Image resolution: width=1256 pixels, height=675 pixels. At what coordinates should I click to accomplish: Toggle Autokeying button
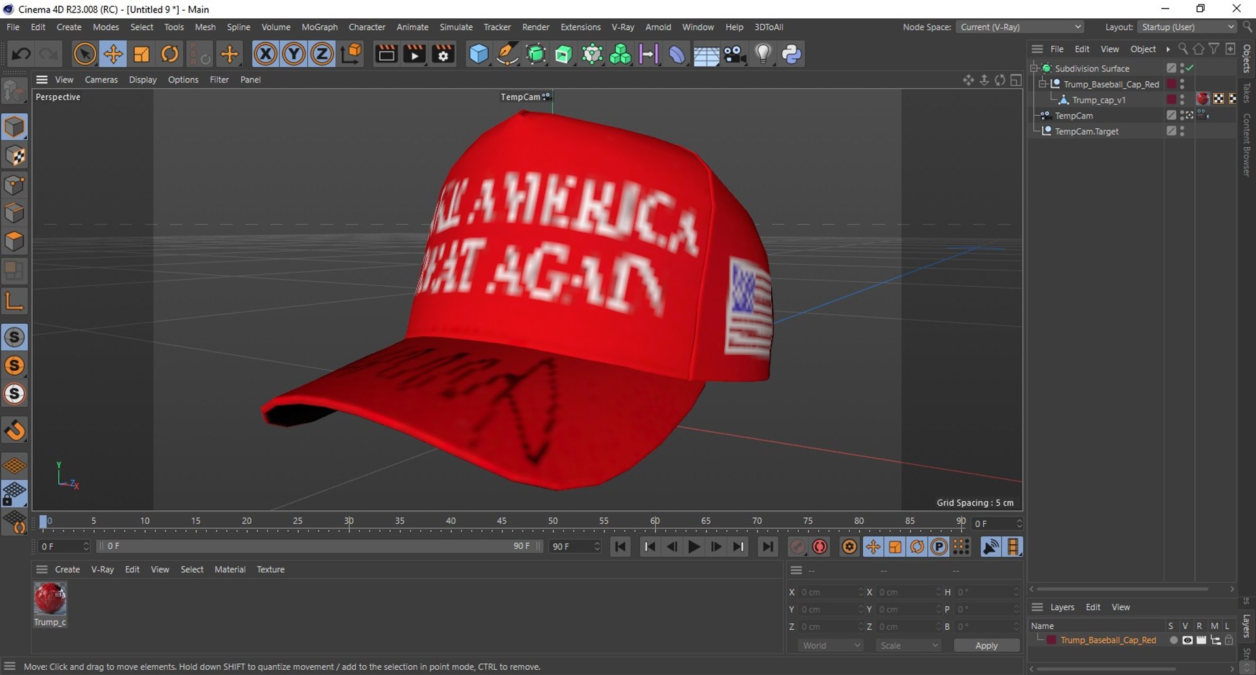point(820,547)
